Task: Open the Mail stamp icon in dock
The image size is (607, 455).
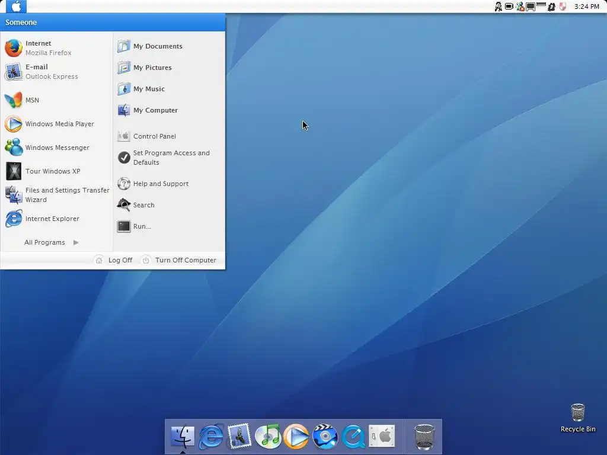Action: tap(239, 437)
